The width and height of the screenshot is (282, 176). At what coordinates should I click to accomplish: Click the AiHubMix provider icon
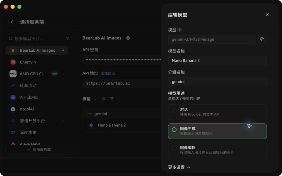pos(13,97)
